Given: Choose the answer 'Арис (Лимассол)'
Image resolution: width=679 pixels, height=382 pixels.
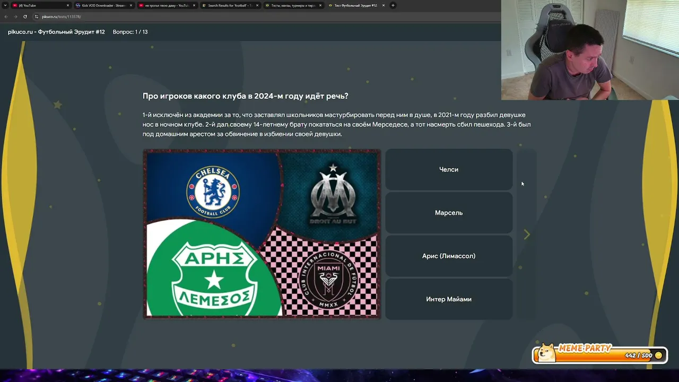Looking at the screenshot, I should (x=449, y=256).
